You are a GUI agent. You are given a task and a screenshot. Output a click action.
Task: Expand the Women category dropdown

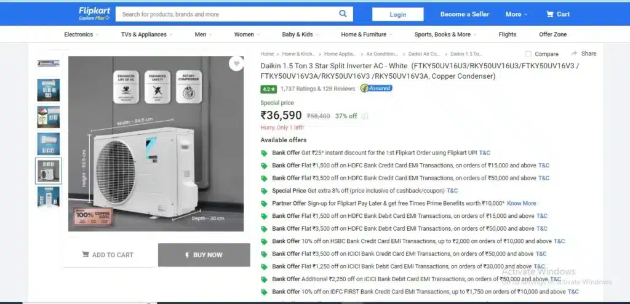(247, 34)
